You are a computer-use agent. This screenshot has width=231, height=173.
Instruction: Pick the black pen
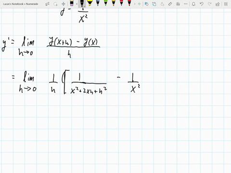coord(82,3)
